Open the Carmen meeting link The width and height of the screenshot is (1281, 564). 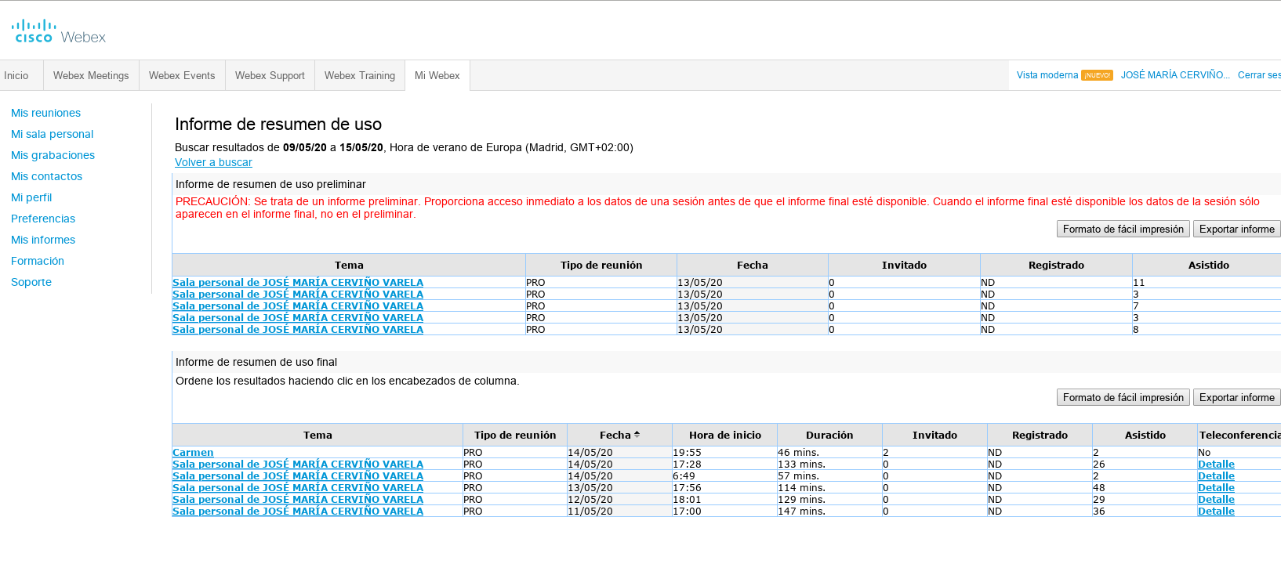pyautogui.click(x=193, y=453)
